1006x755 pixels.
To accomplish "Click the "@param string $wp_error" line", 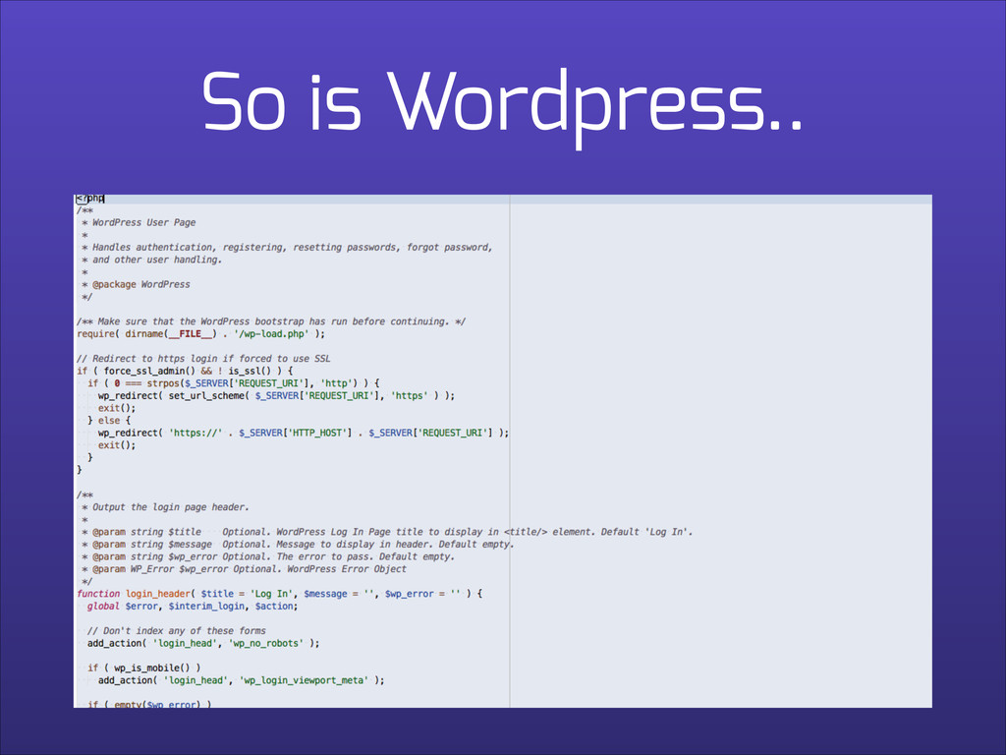I will [x=268, y=556].
